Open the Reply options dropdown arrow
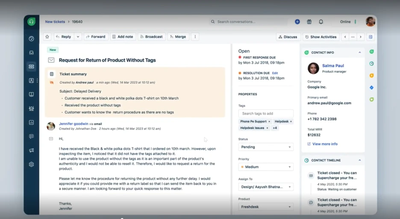The image size is (400, 219). tap(78, 37)
